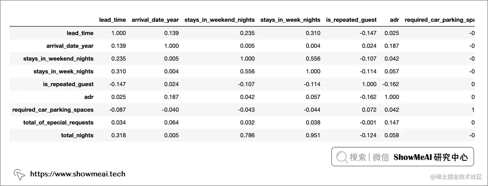Click the cursor icon beside the showmeai URL

[x=19, y=174]
